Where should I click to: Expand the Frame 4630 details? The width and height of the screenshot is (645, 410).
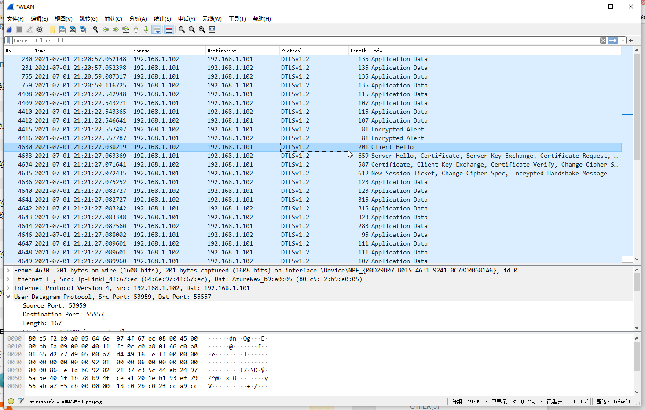[x=8, y=270]
